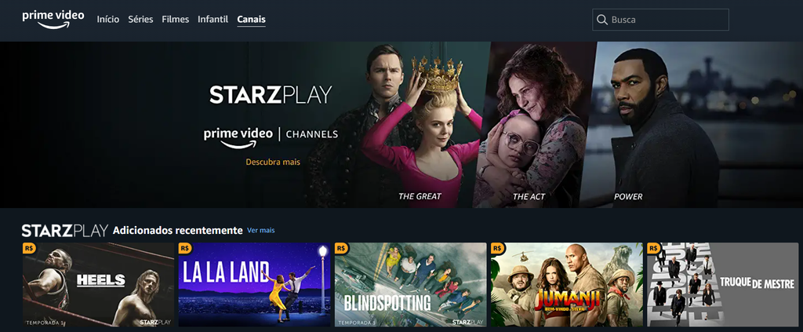
Task: Click the magnifying glass search icon
Action: coord(602,20)
